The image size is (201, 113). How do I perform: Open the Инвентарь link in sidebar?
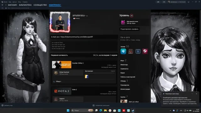pos(124,65)
